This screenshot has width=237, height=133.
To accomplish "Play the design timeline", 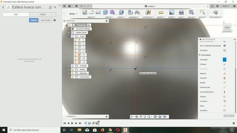I will tap(72, 123).
